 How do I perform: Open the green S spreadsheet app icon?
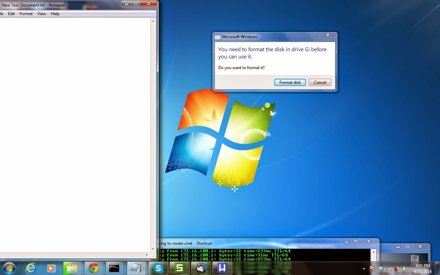click(x=179, y=268)
